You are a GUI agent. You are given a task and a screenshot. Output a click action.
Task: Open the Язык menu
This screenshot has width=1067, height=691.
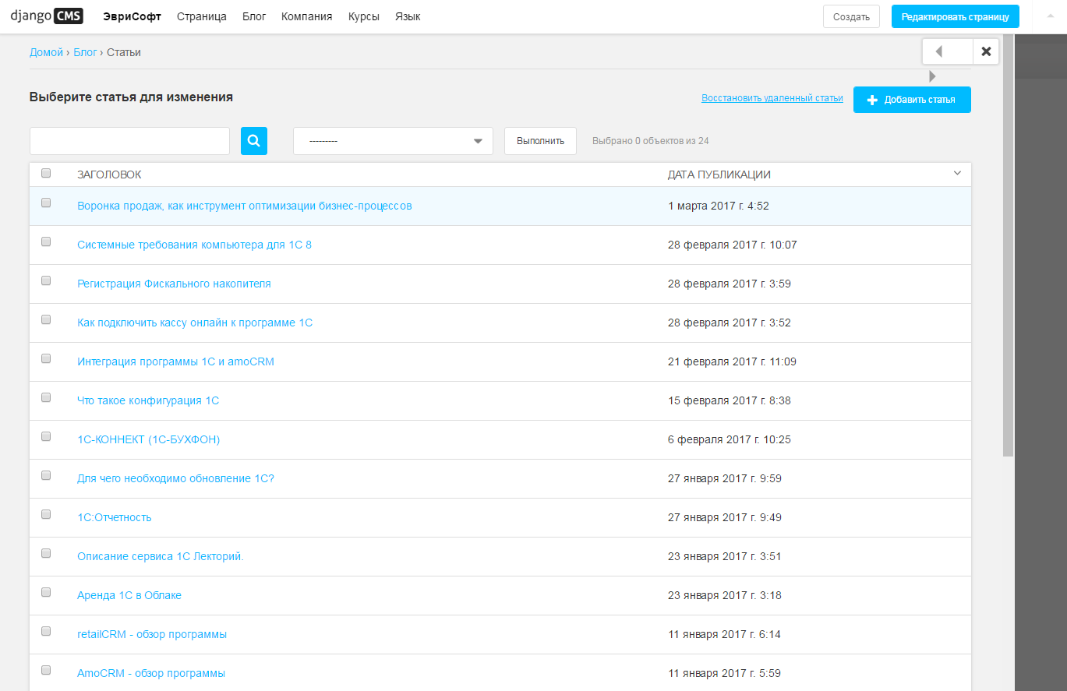[408, 16]
